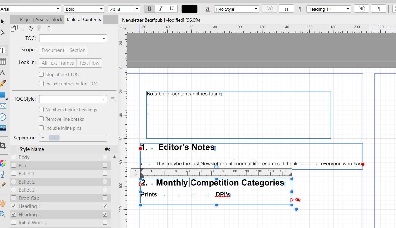
Task: Select the Table tool
Action: [x=4, y=61]
